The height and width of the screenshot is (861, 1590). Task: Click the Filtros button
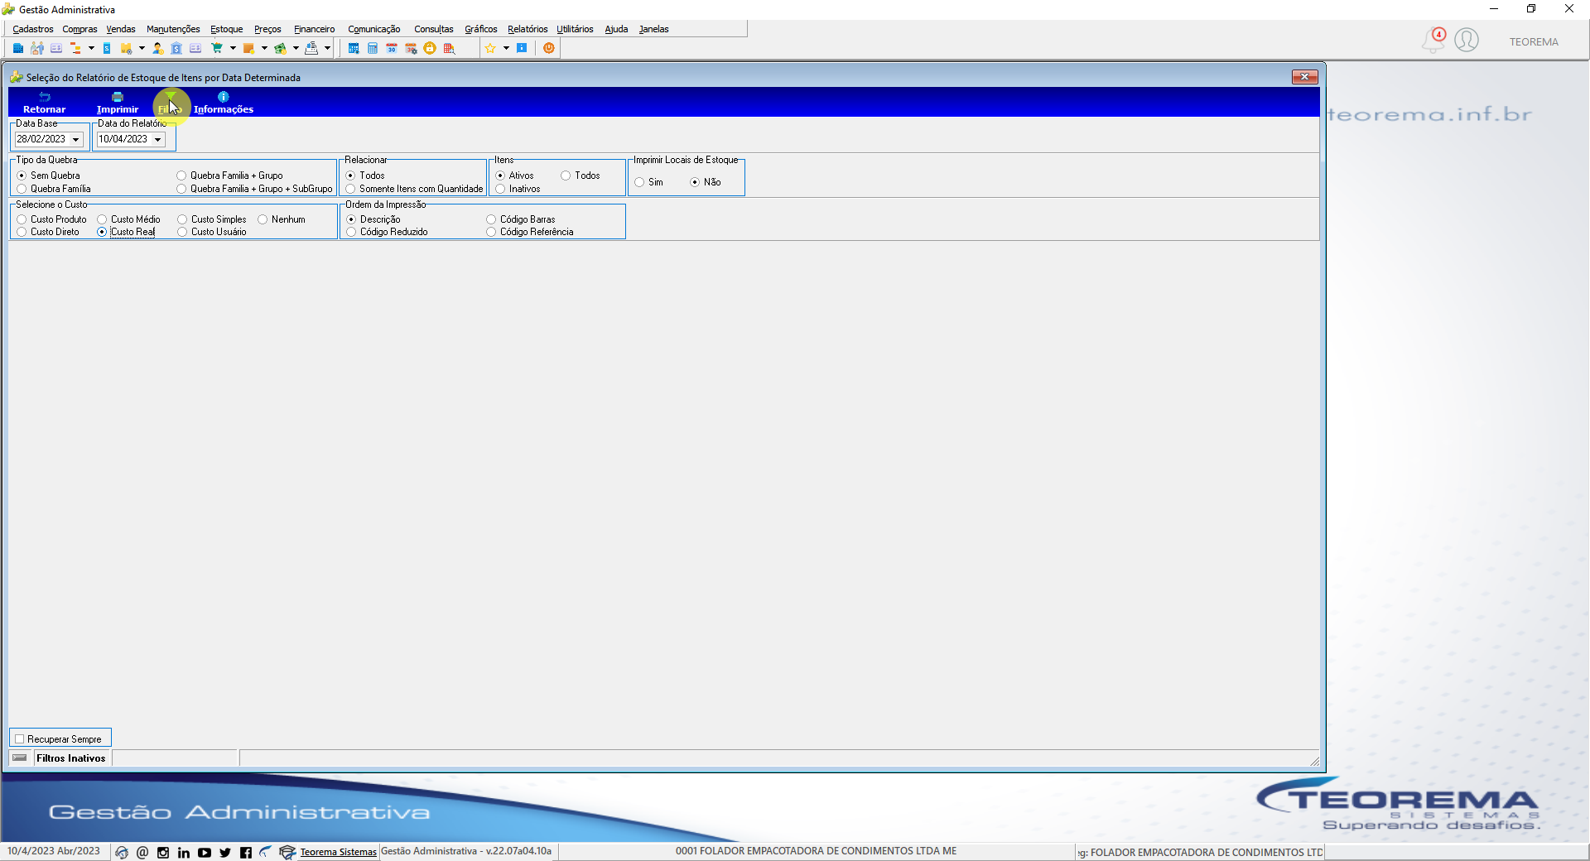[170, 103]
